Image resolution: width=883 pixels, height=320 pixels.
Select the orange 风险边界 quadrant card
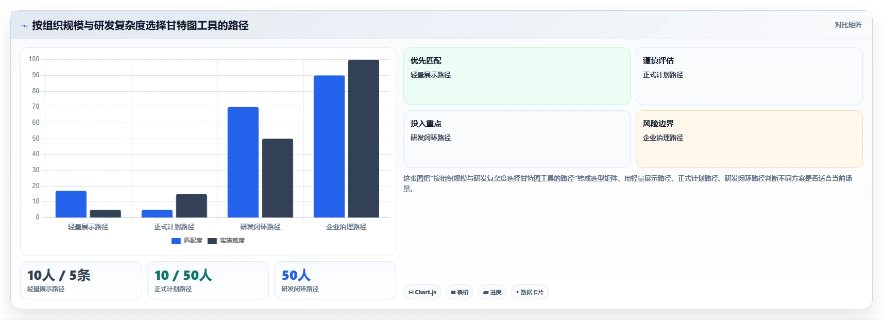click(x=749, y=139)
